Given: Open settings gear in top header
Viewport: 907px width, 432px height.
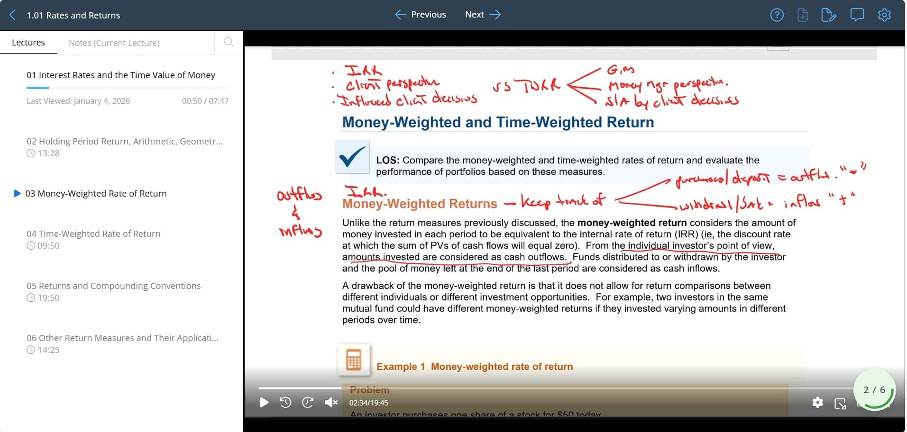Looking at the screenshot, I should (884, 15).
